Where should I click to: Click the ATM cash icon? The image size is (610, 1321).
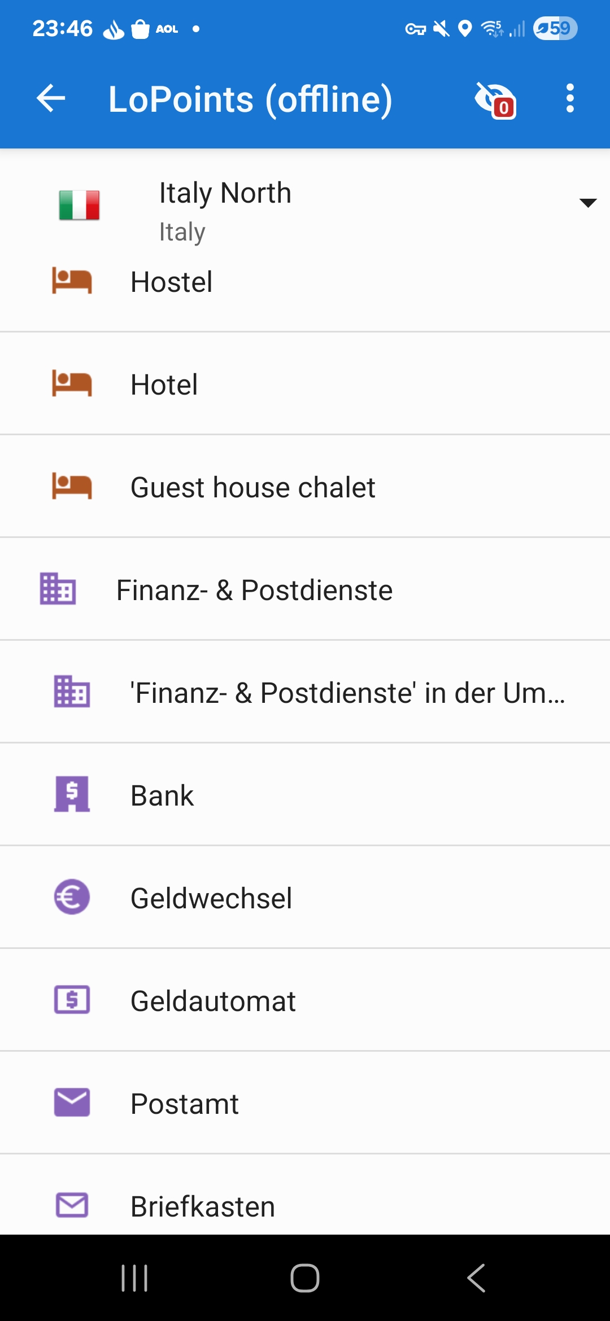(72, 1000)
